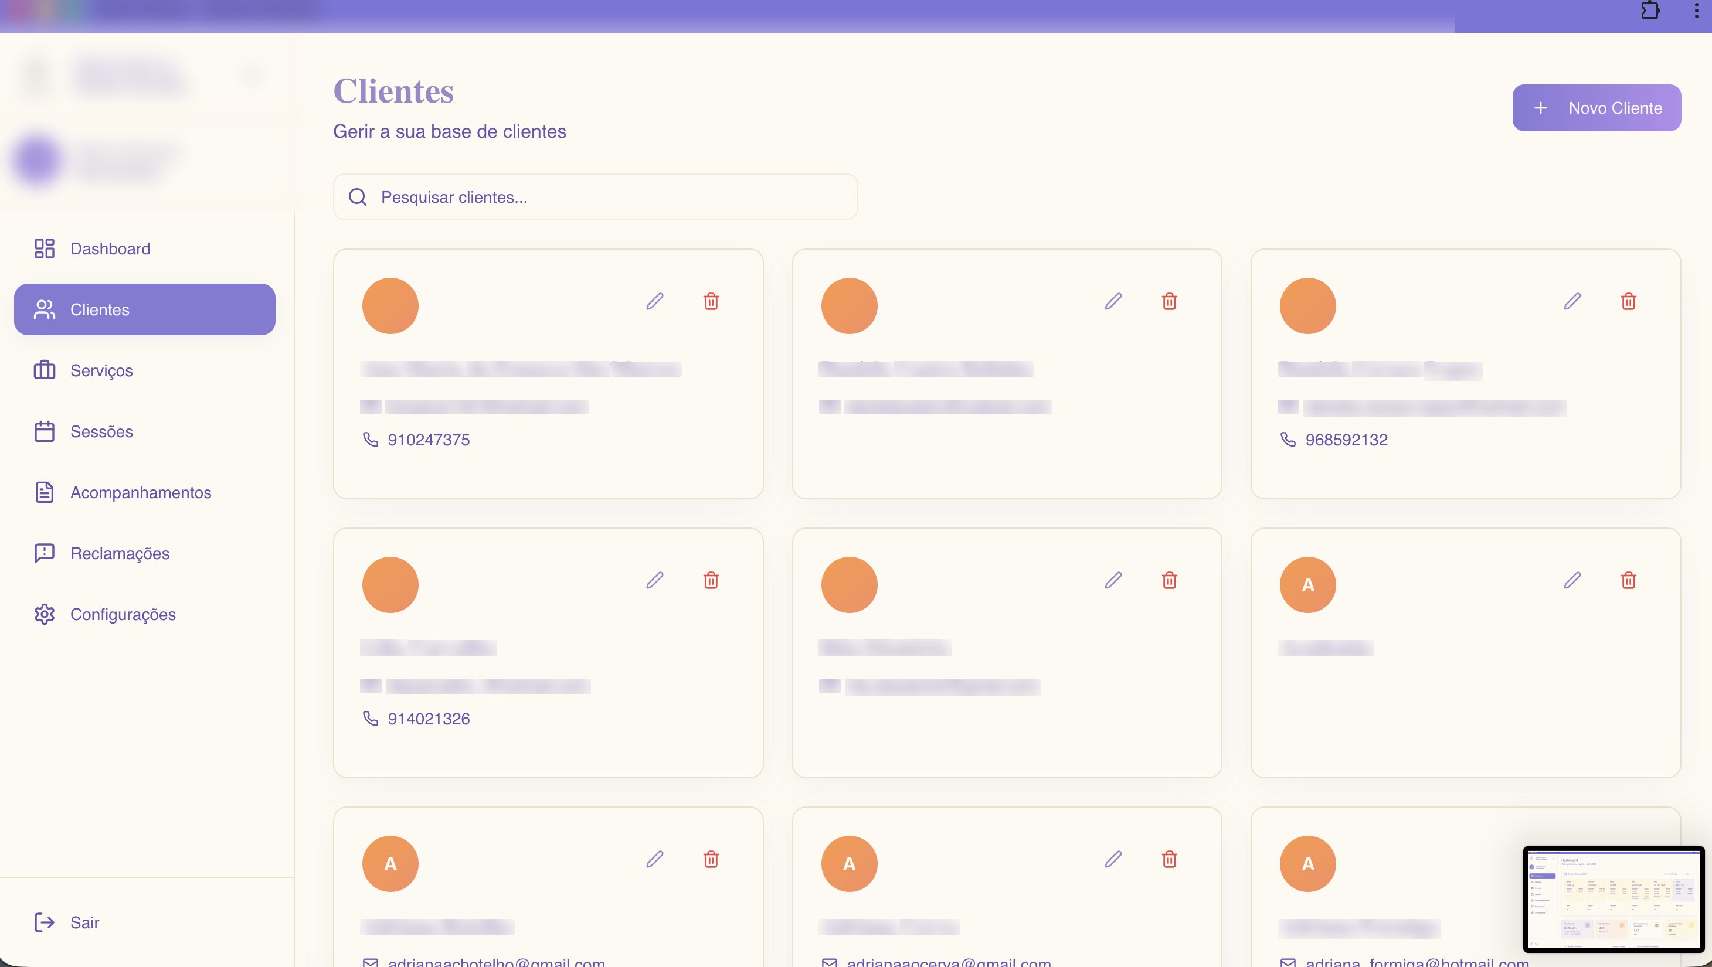Open Configurações settings
Viewport: 1712px width, 967px height.
(x=144, y=614)
